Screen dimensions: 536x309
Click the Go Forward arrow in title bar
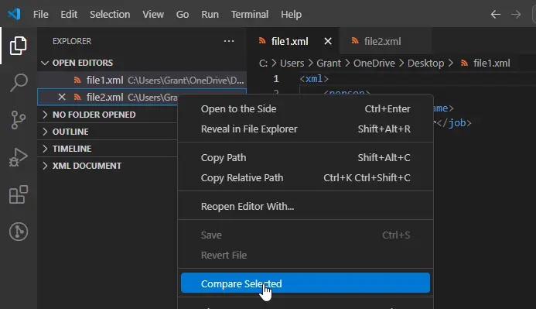tap(516, 15)
